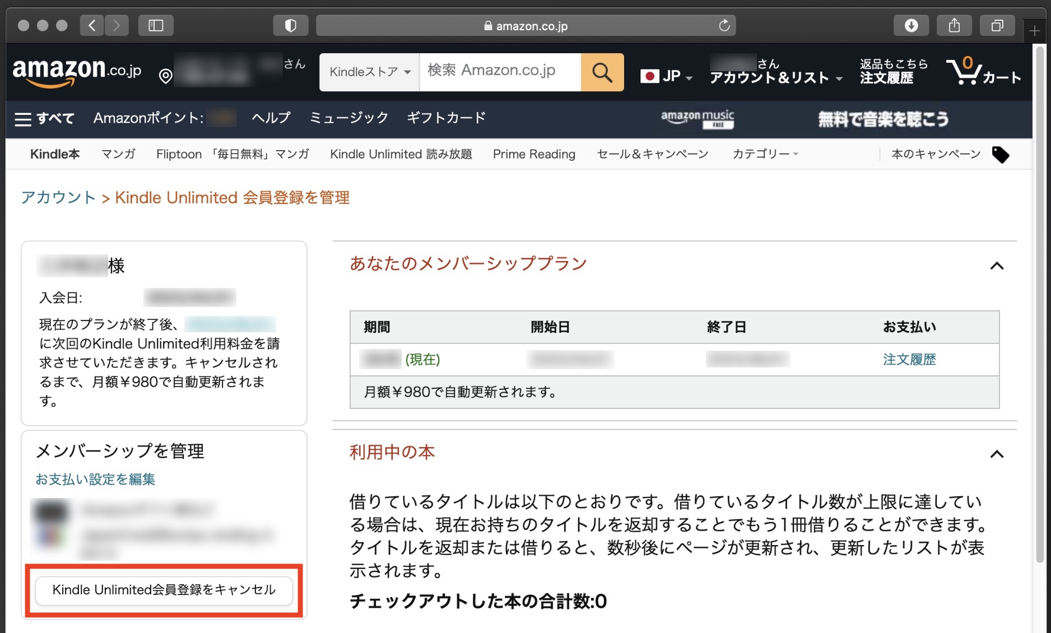Collapse あなたのメンバーシッププラン section
1051x633 pixels.
point(997,266)
